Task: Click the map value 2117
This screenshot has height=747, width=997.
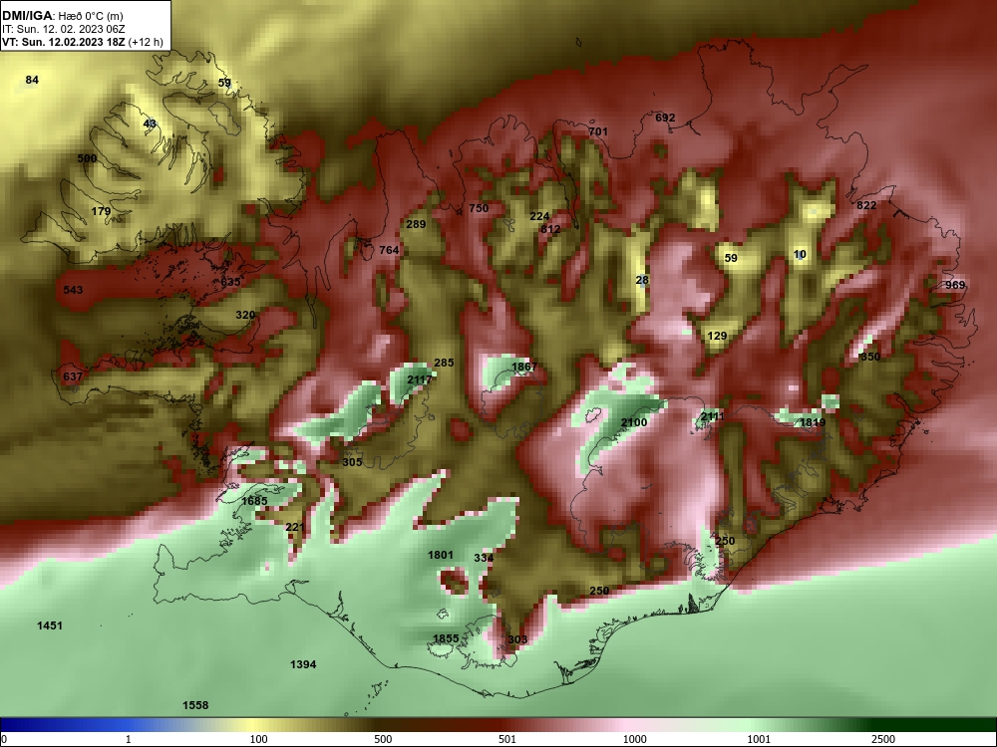Action: 420,379
